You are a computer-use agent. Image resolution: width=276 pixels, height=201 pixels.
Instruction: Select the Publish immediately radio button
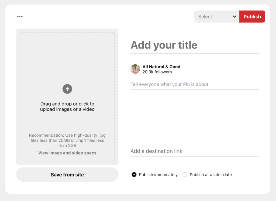click(x=134, y=175)
